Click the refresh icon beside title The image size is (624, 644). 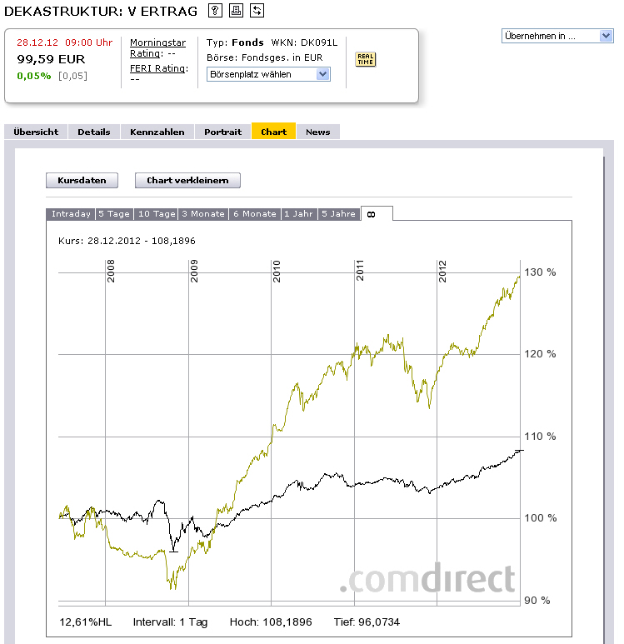257,11
